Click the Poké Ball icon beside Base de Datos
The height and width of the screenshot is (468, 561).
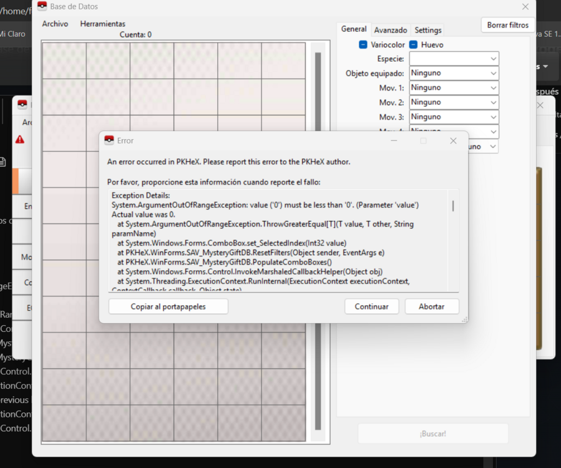coord(42,6)
